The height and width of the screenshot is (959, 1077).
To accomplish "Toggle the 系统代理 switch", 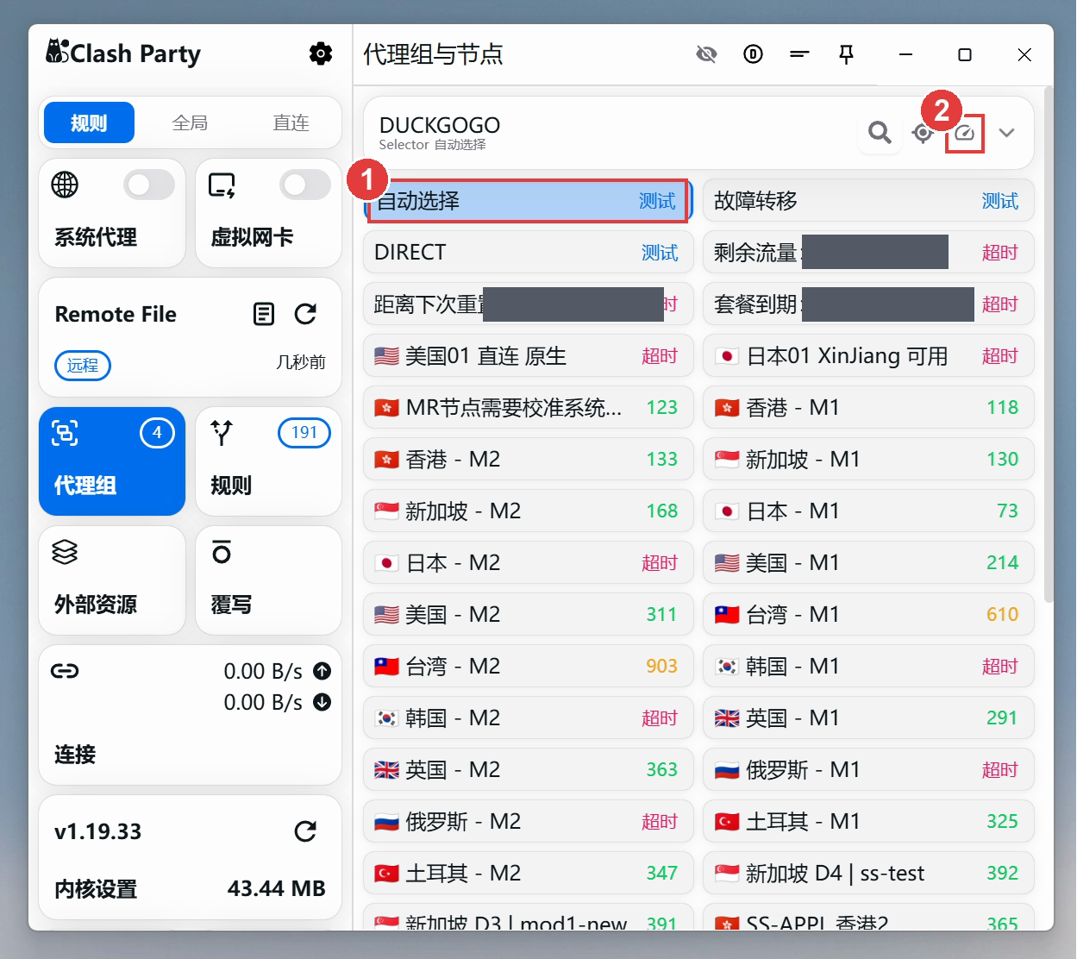I will [149, 185].
